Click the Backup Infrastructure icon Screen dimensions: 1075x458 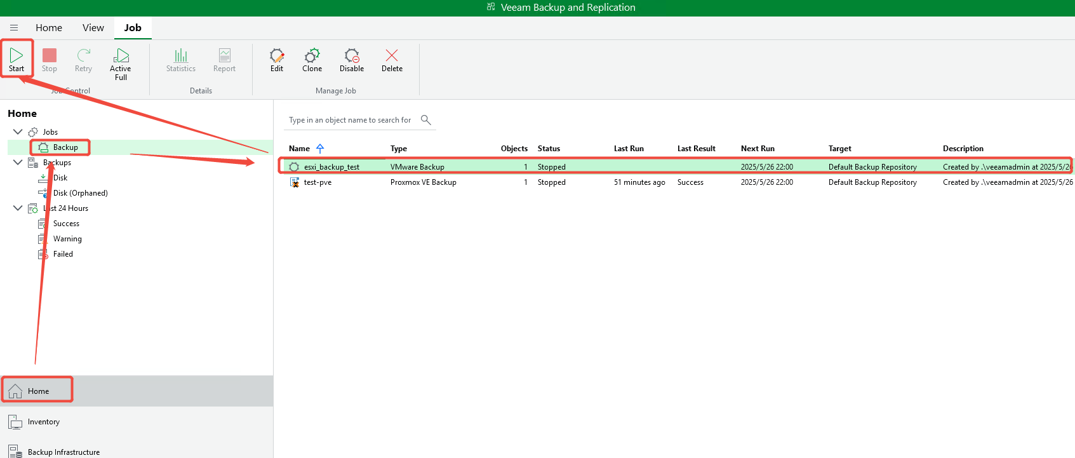[x=15, y=452]
